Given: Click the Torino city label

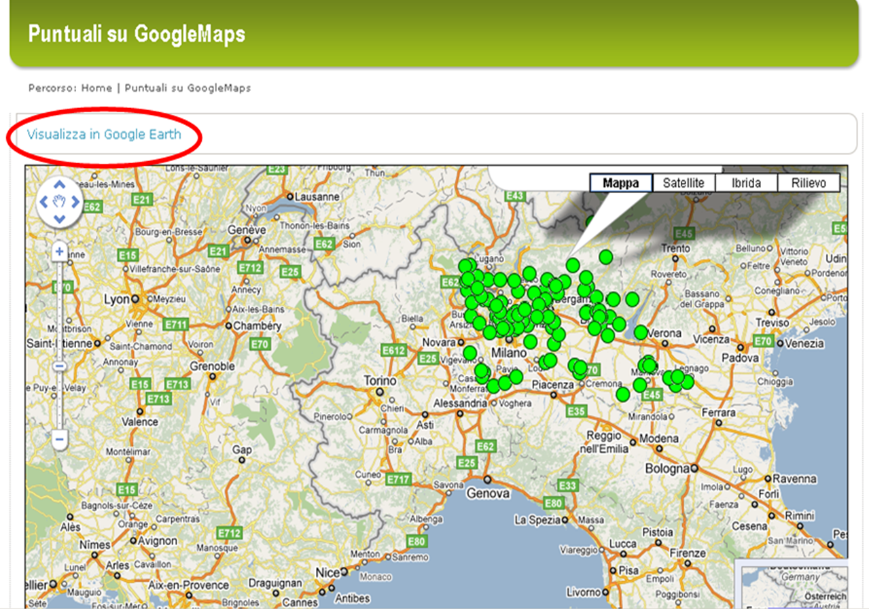Looking at the screenshot, I should click(x=380, y=381).
